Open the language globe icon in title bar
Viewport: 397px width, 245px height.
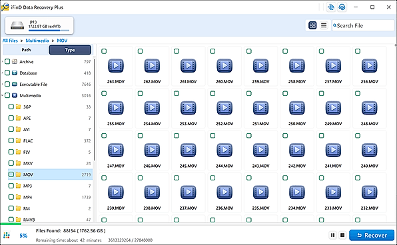click(330, 7)
